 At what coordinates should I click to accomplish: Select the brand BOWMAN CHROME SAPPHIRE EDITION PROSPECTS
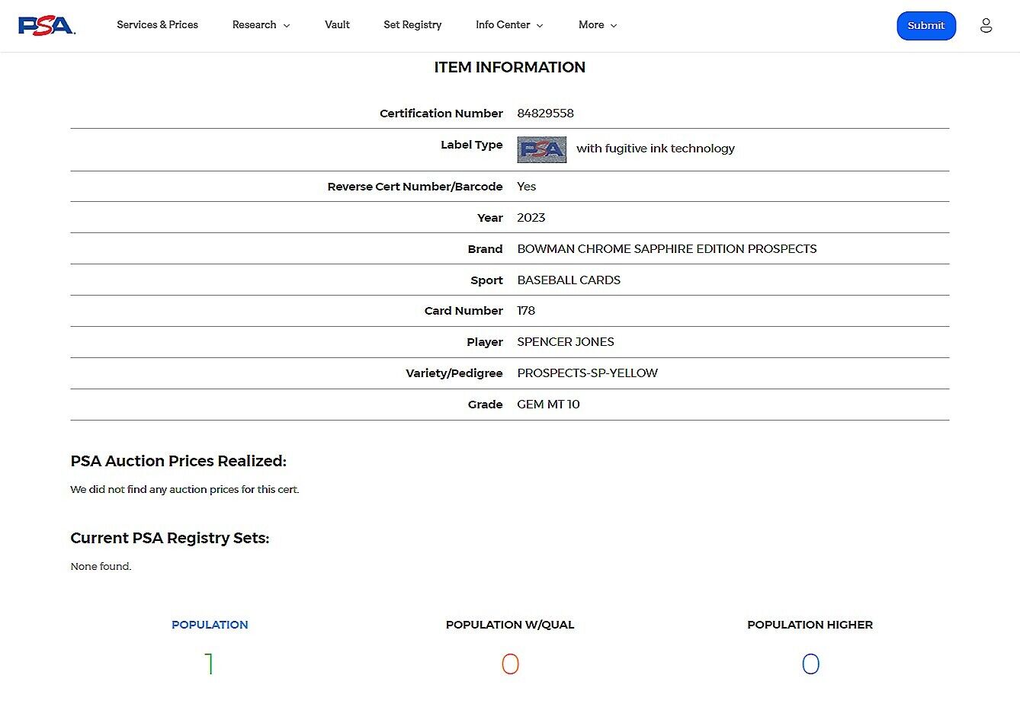tap(666, 249)
